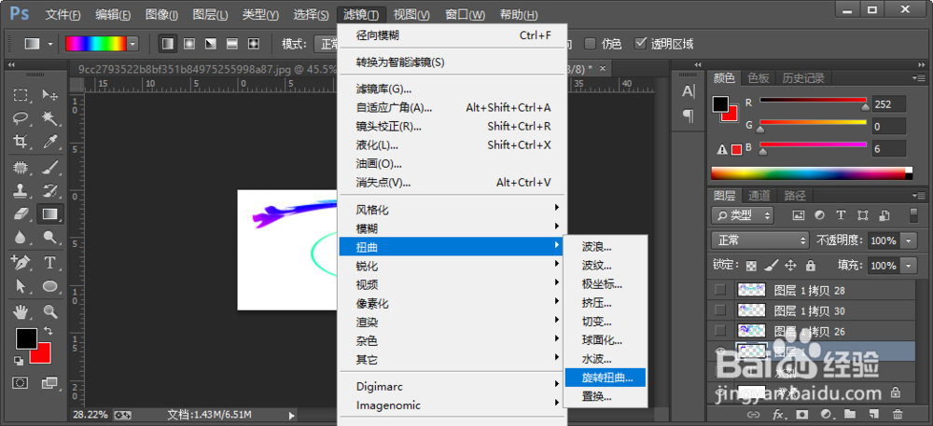Open the Character panel icon
933x426 pixels.
689,91
